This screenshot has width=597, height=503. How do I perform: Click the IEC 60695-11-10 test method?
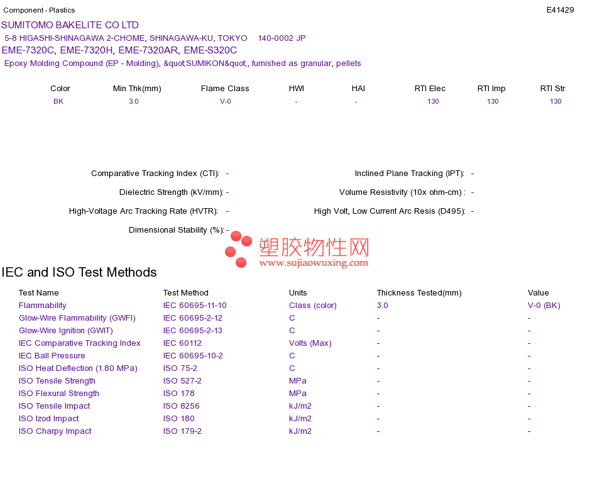(x=195, y=306)
